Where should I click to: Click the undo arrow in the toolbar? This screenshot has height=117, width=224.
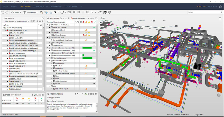pos(3,12)
